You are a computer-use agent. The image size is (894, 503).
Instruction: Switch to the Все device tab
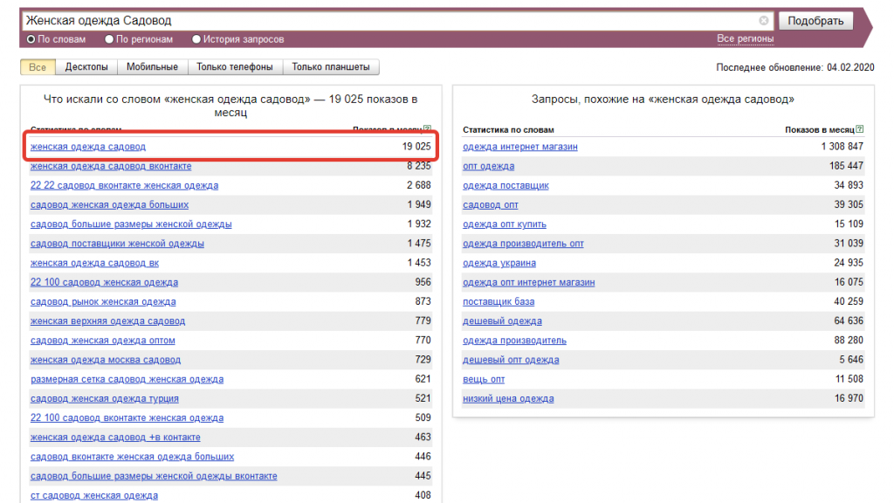[x=38, y=67]
